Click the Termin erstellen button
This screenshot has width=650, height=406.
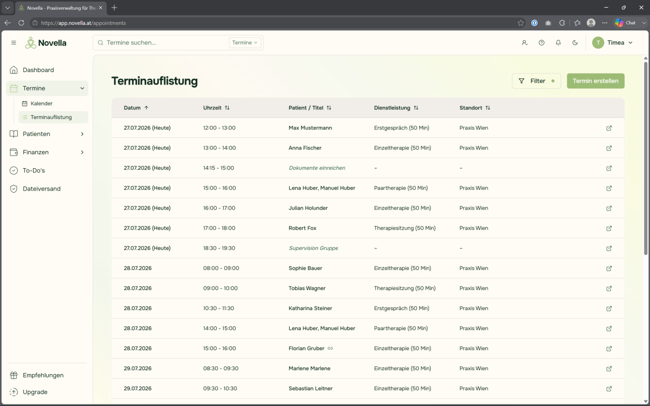[x=595, y=81]
